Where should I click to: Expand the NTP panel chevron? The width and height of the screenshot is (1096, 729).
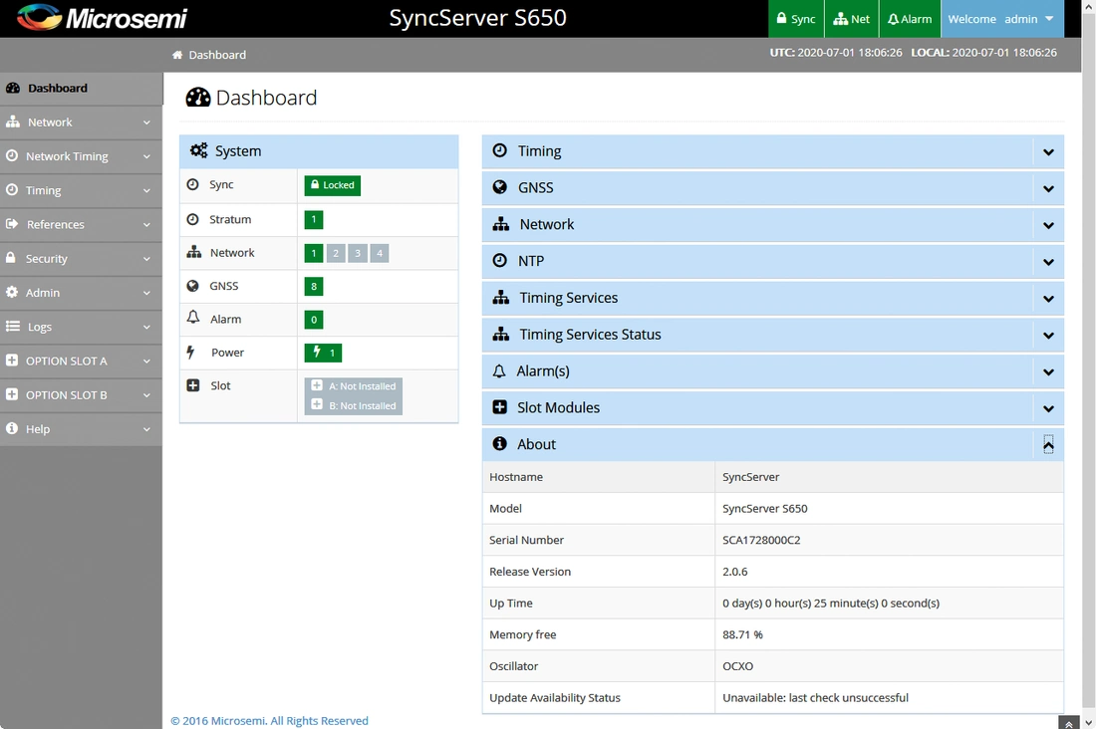click(1048, 261)
